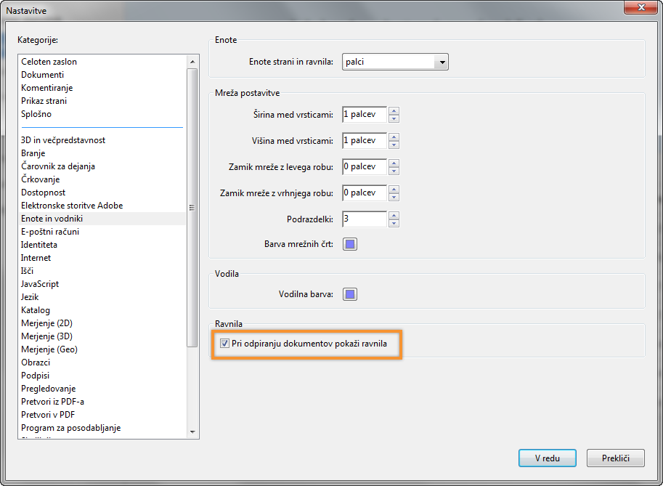This screenshot has width=663, height=486.
Task: Click the 'Višina med vrsticami' input field
Action: [365, 141]
